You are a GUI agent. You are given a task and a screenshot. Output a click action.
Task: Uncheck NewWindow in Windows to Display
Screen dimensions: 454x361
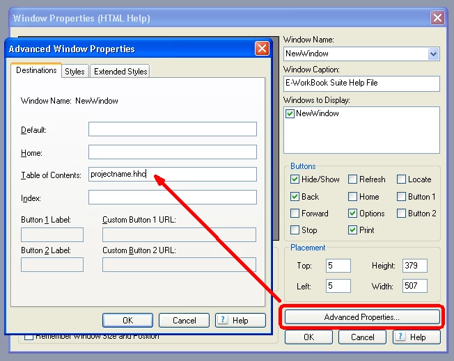point(290,113)
